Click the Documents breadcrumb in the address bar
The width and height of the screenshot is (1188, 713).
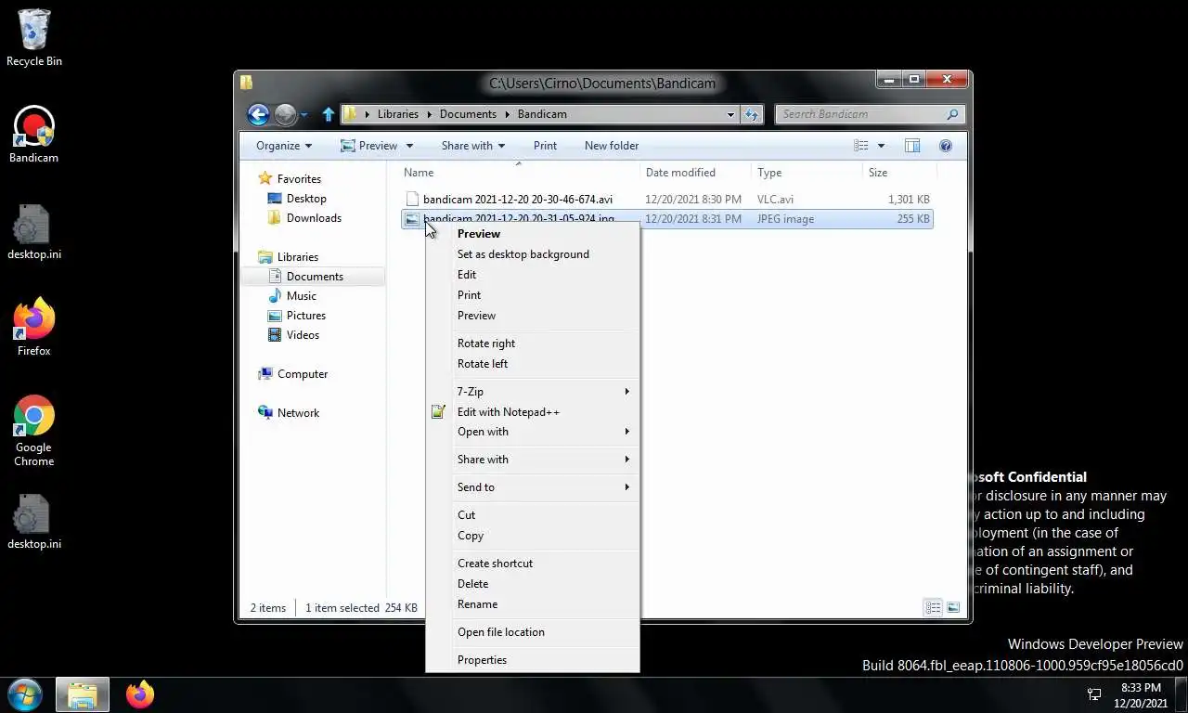pos(468,114)
